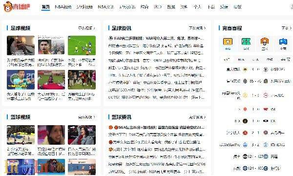The height and width of the screenshot is (176, 293).
Task: Open the 足球视频 section heading
Action: click(21, 28)
